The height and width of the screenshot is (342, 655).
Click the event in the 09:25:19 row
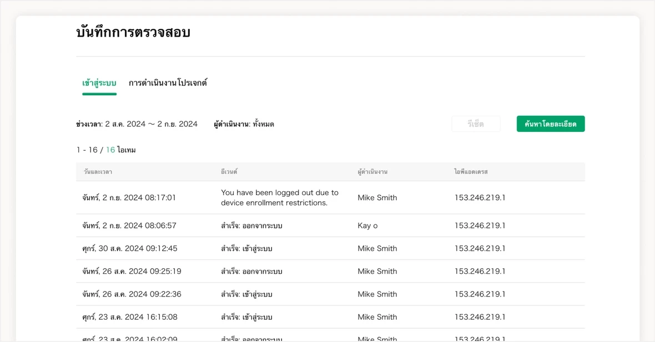coord(251,272)
